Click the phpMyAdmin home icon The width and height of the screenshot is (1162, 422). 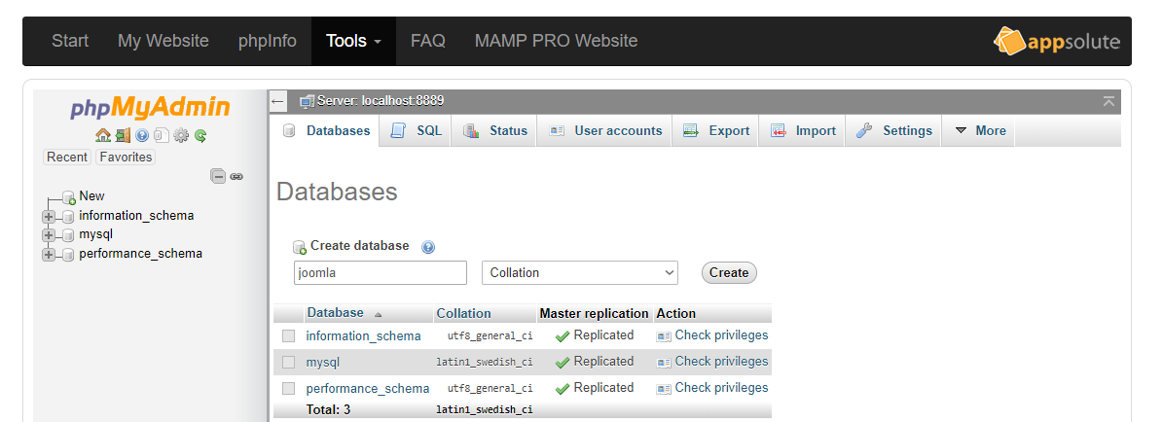click(x=103, y=135)
